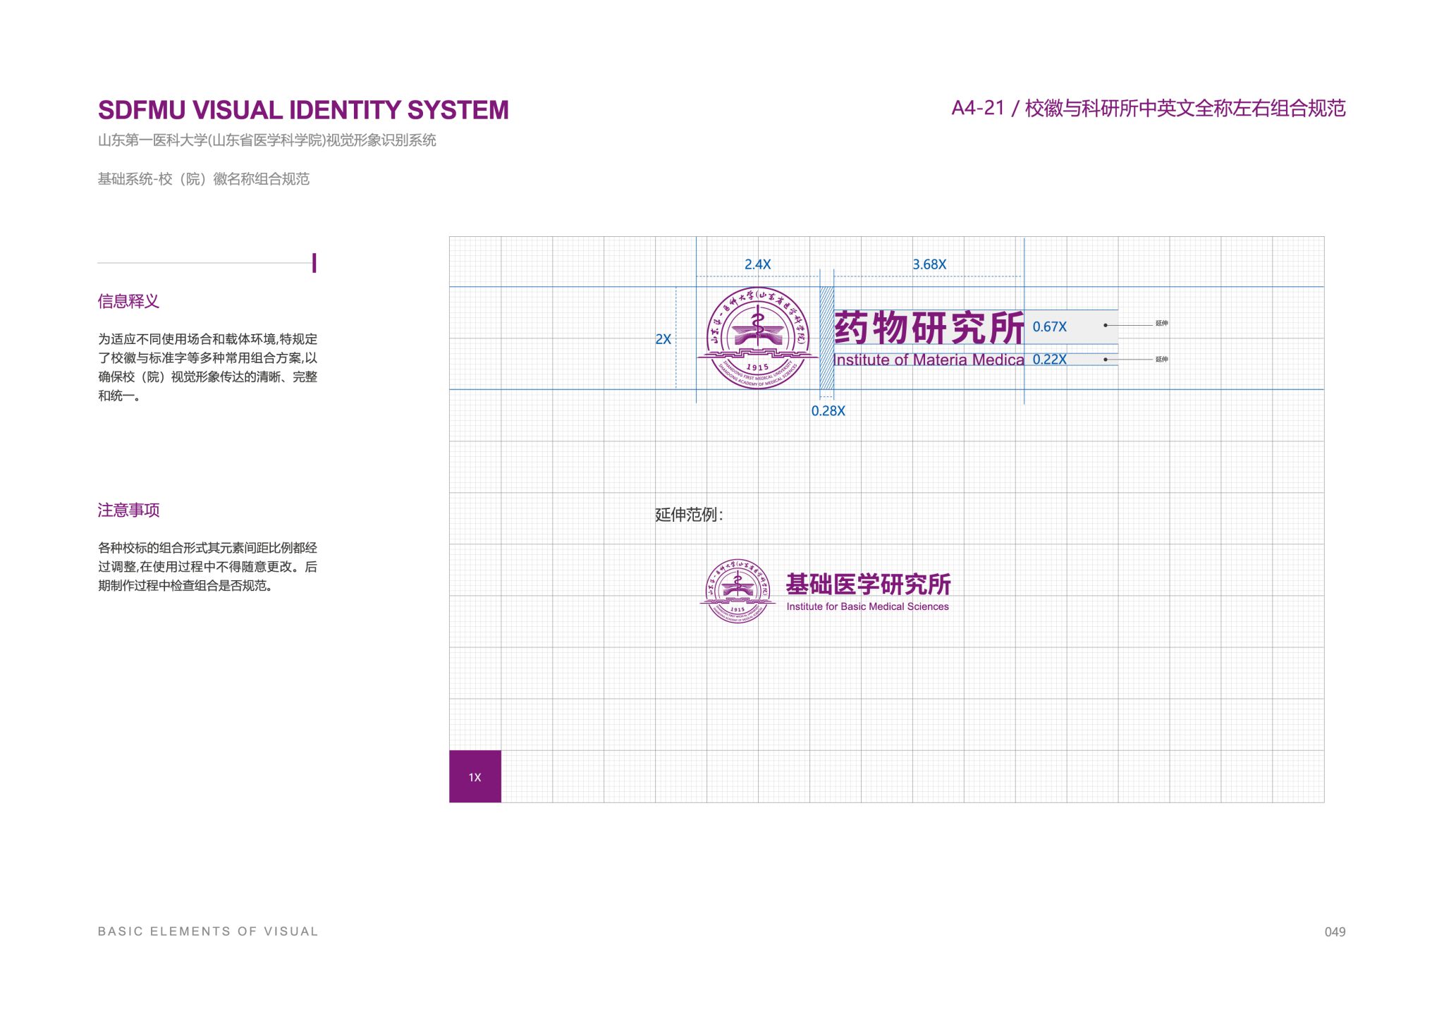
Task: Click the smaller emblem in the extension example
Action: coord(737,591)
